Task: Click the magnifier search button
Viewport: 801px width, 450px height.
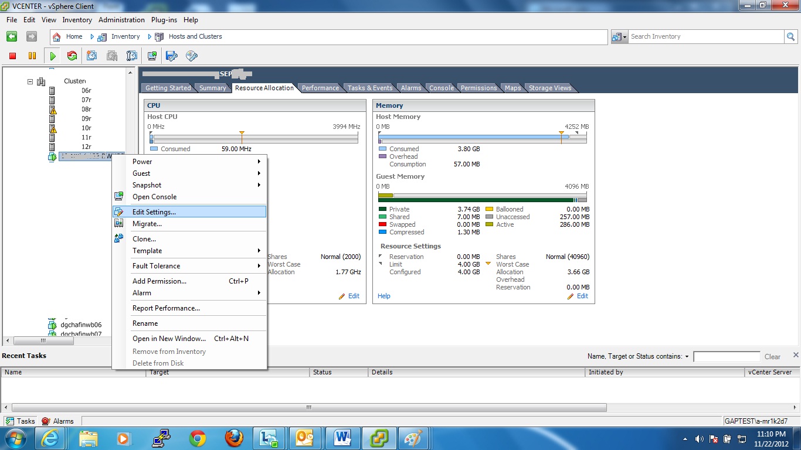Action: 791,36
